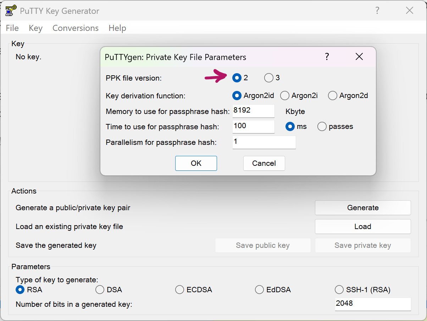Open the Help menu
Screen dimensions: 427x321
pos(117,28)
